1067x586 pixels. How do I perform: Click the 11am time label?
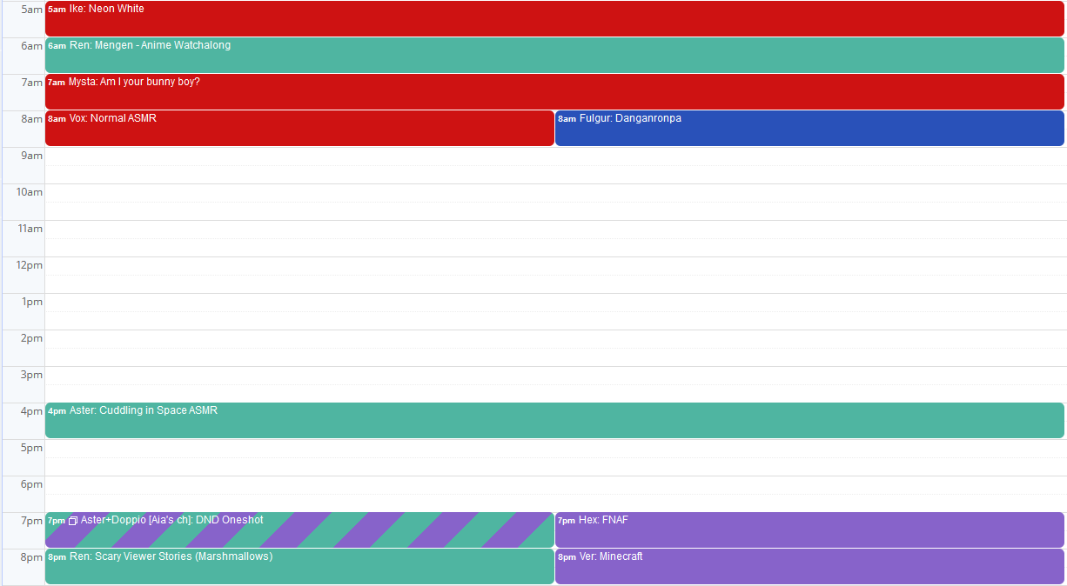[x=30, y=229]
